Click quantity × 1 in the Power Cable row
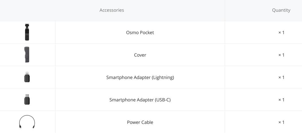The height and width of the screenshot is (133, 302). pyautogui.click(x=281, y=122)
